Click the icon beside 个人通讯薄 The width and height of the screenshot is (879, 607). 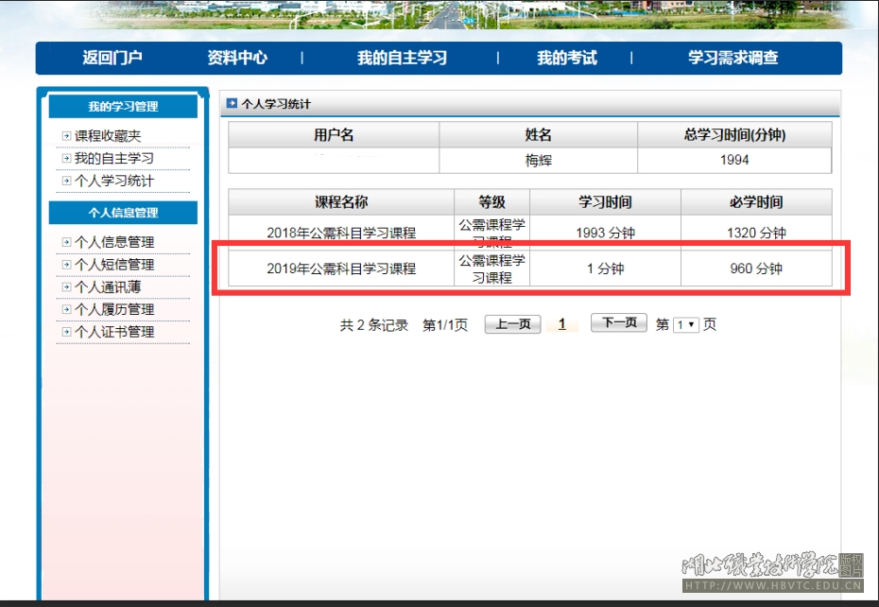[66, 287]
